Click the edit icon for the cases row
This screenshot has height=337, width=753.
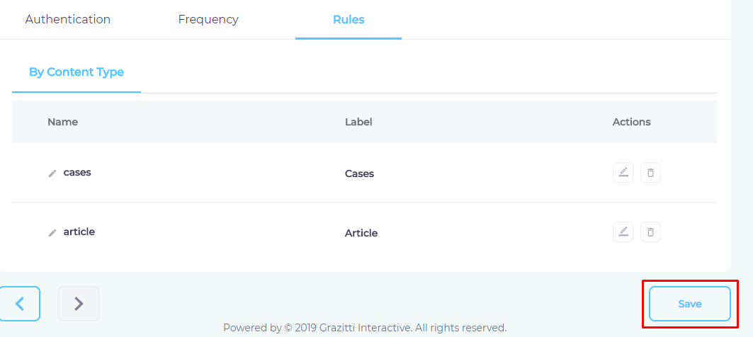[x=623, y=173]
